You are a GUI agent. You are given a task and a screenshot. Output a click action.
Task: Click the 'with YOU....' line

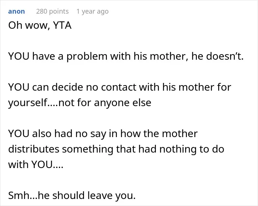click(36, 164)
